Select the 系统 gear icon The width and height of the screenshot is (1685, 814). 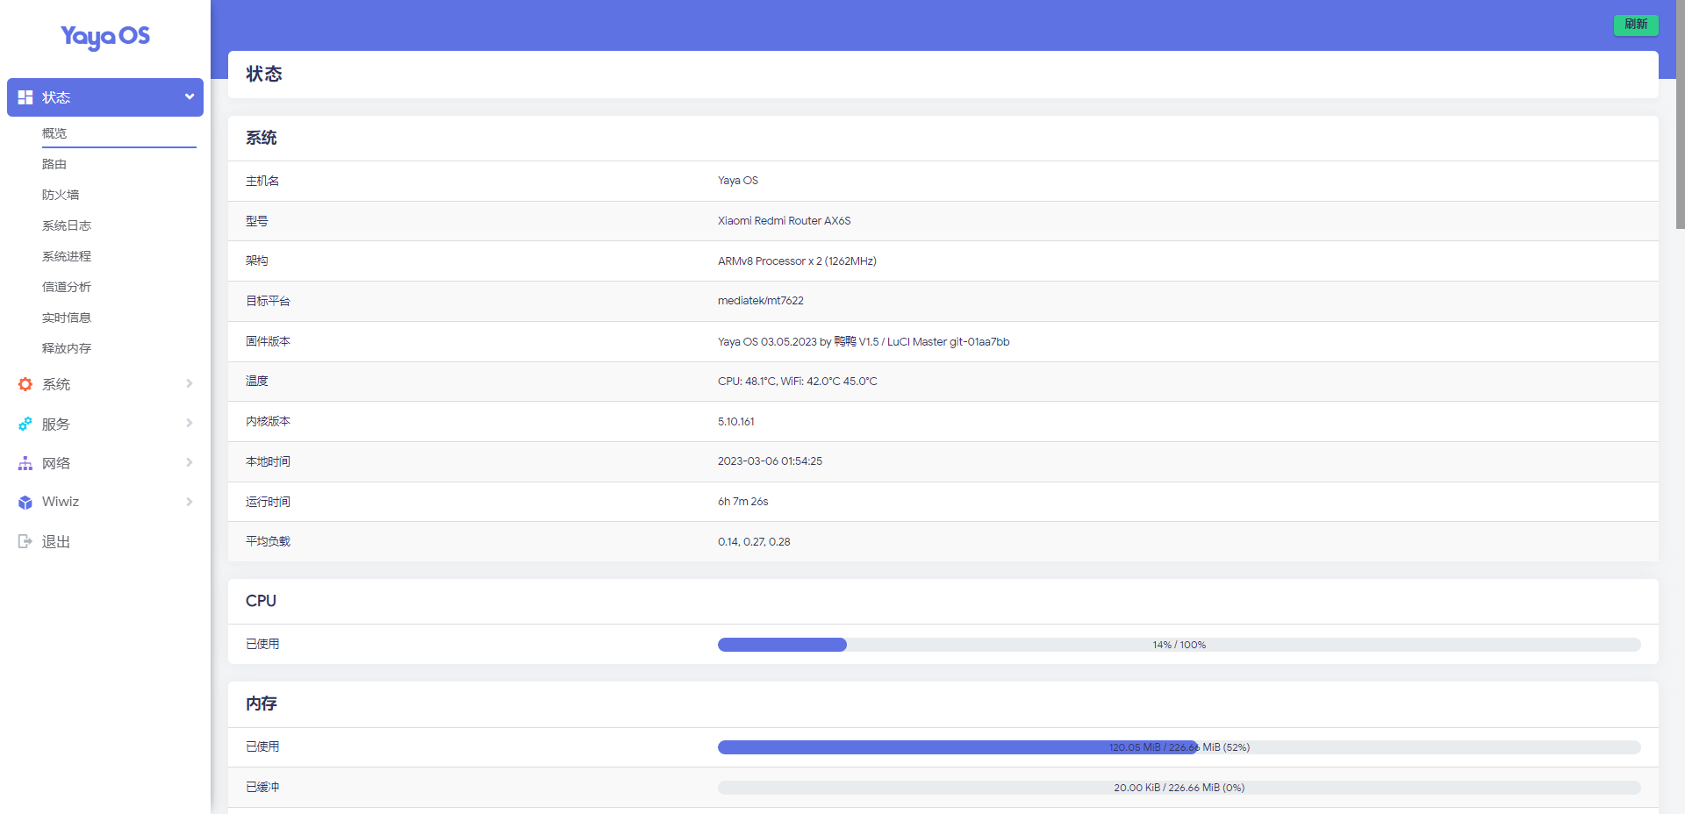[x=25, y=383]
